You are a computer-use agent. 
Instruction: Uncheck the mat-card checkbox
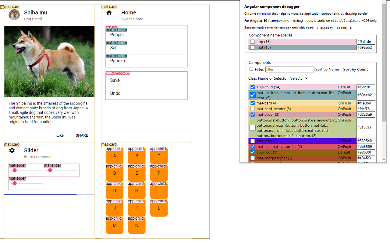pyautogui.click(x=252, y=103)
